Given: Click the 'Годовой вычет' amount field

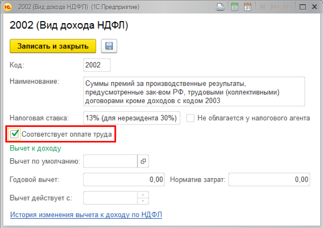Looking at the screenshot, I should coord(124,179).
